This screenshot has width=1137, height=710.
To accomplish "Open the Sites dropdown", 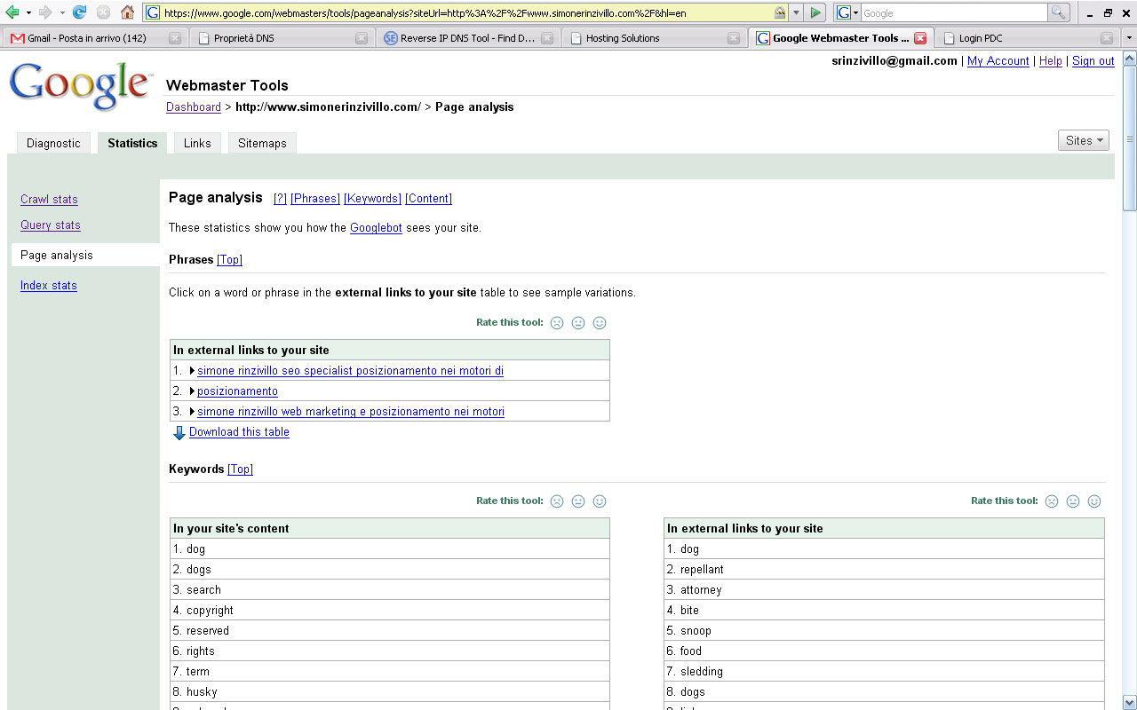I will click(1084, 140).
